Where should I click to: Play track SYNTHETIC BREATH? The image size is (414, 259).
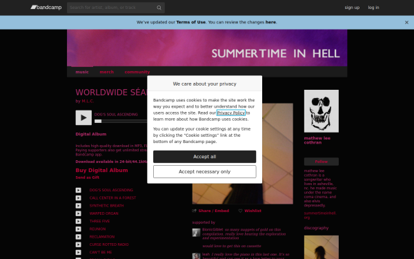[x=79, y=206]
